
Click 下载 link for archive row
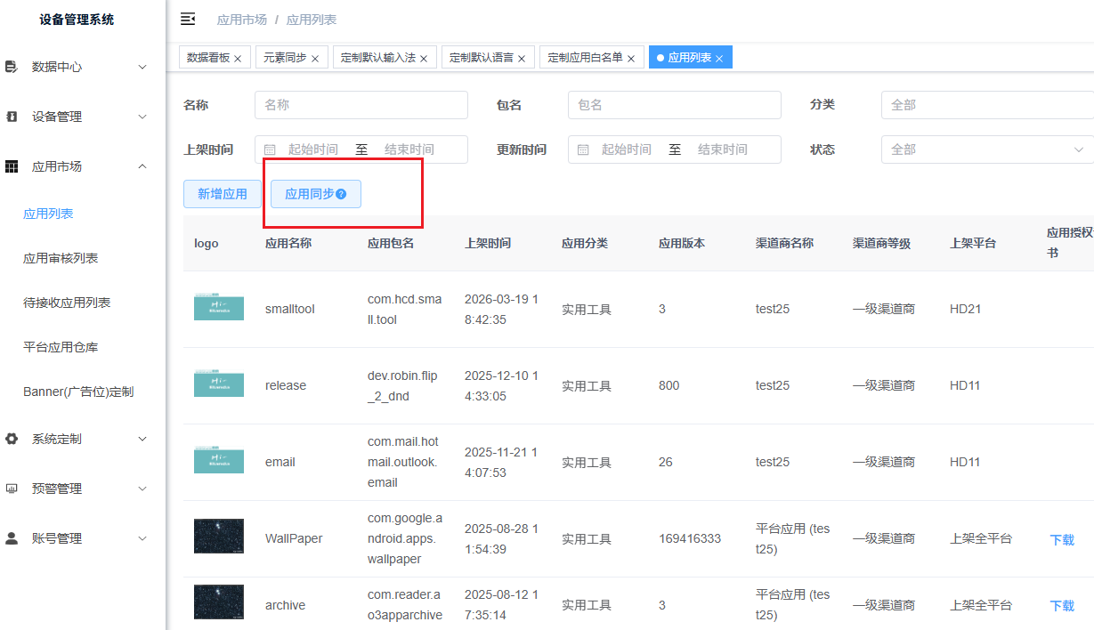click(1062, 605)
